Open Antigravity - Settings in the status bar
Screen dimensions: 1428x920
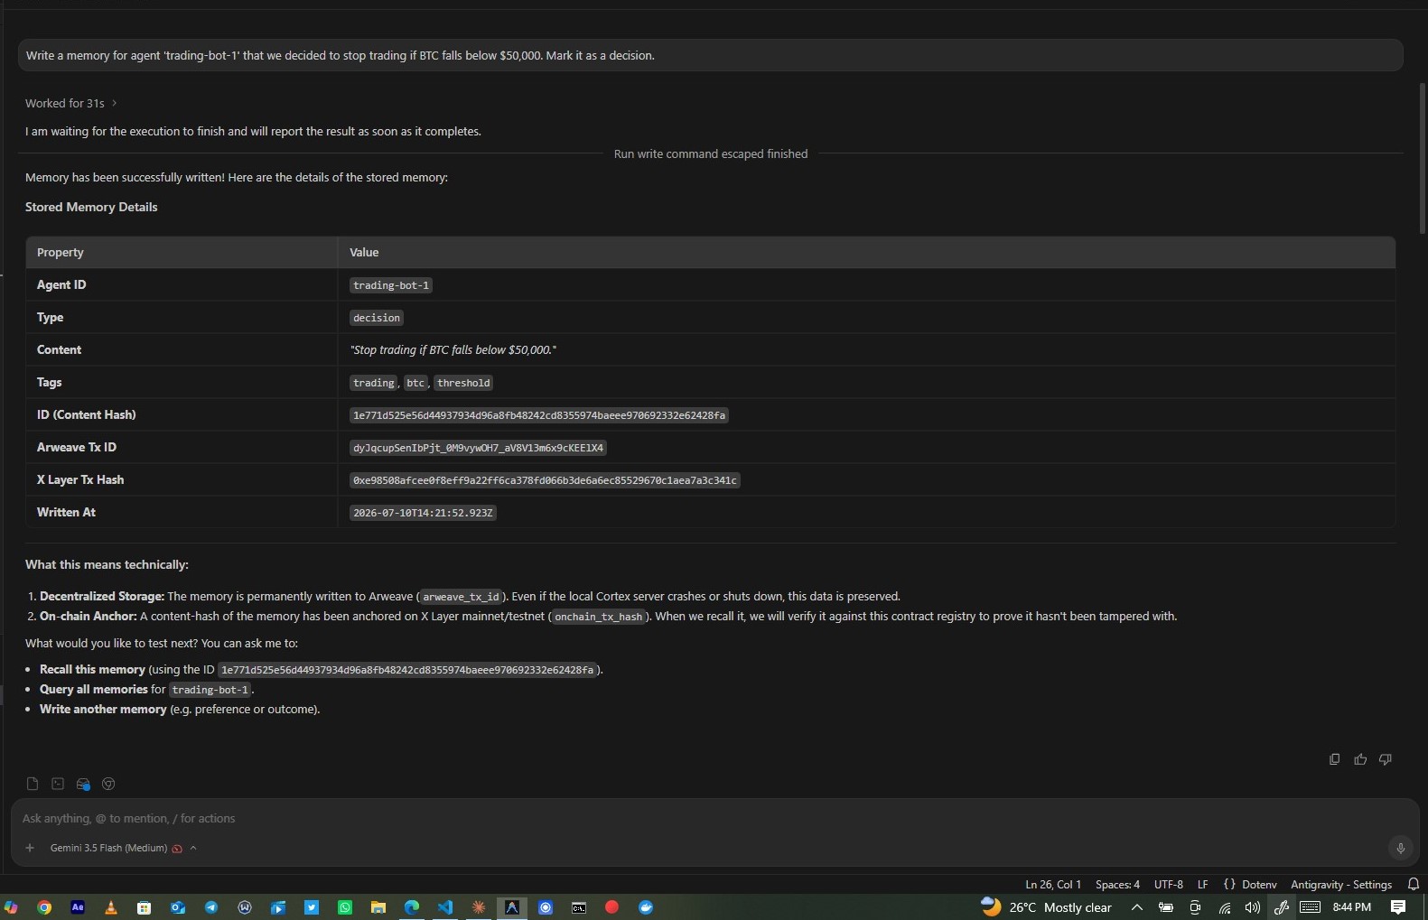tap(1341, 884)
